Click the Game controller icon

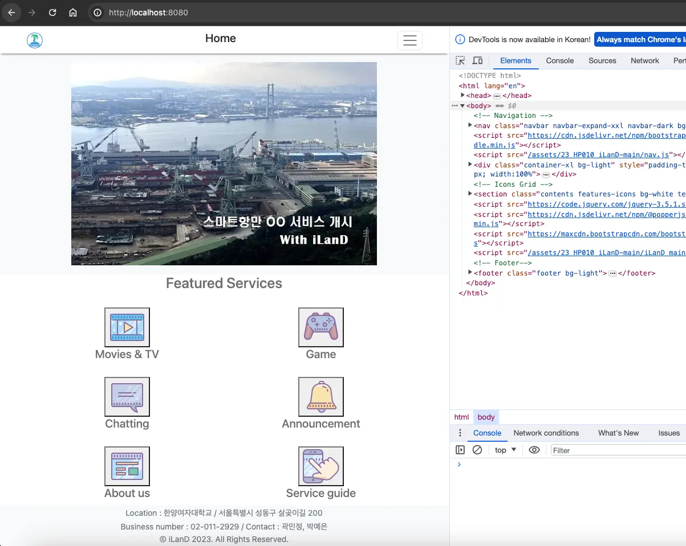click(321, 327)
